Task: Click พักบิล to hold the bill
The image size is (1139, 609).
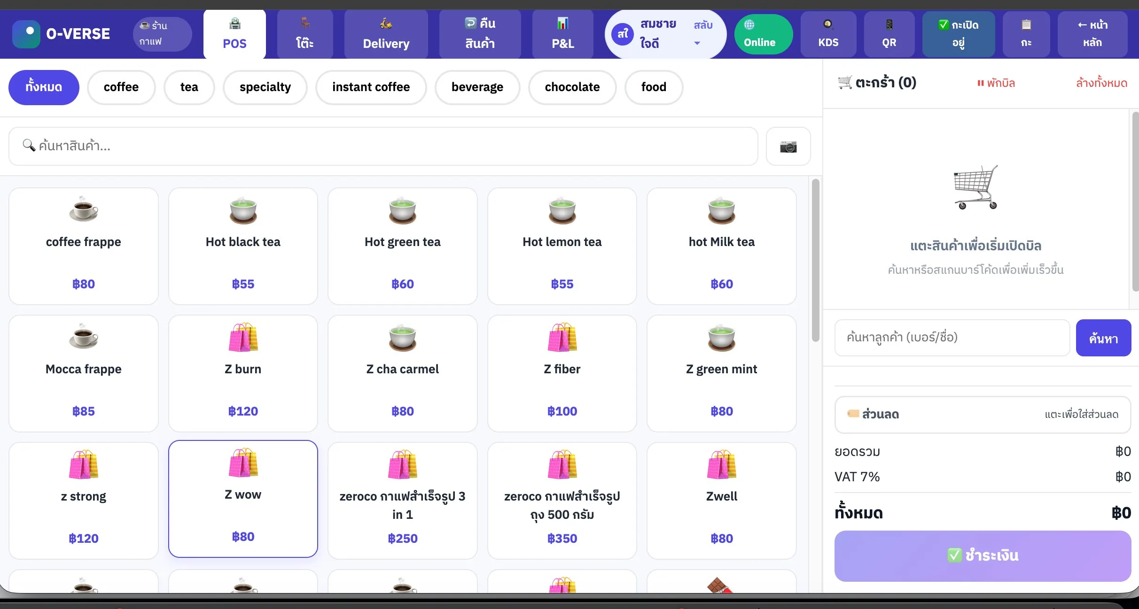Action: pyautogui.click(x=996, y=83)
